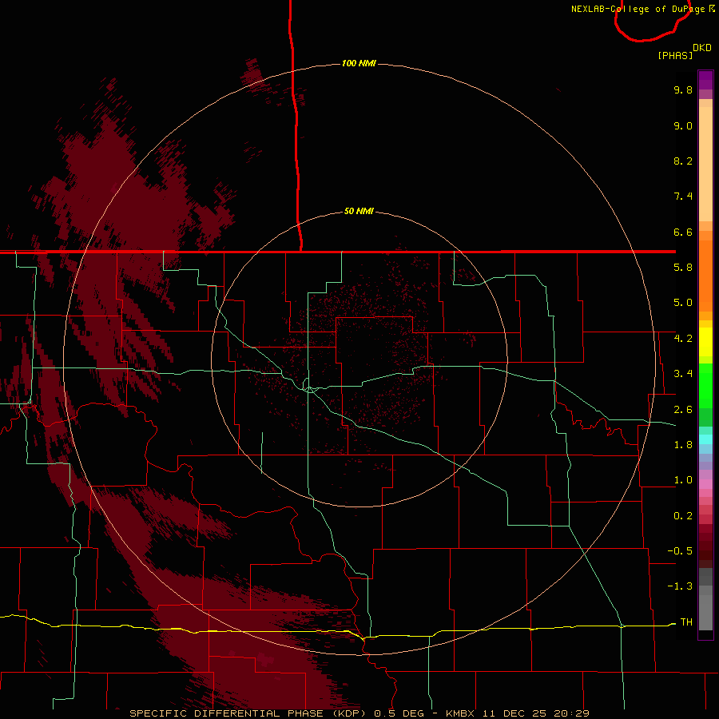Select the 9.0 scale value
This screenshot has height=719, width=719.
(683, 125)
